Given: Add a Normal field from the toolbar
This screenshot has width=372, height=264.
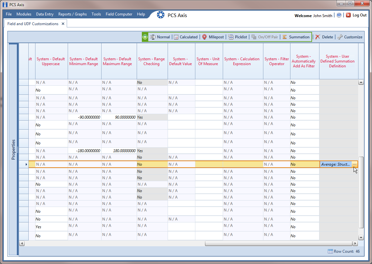Looking at the screenshot, I should 160,37.
